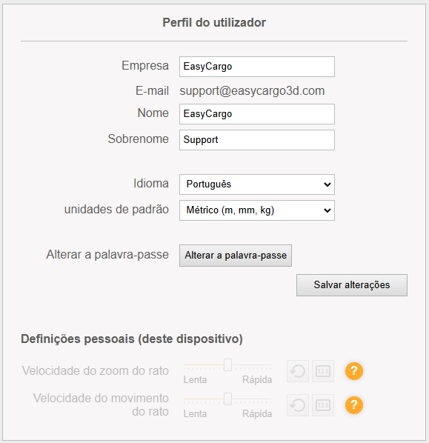Open numeric entry for zoom speed
The image size is (429, 443).
coord(323,371)
